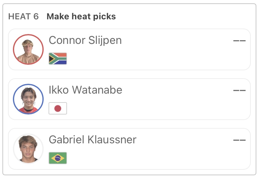The height and width of the screenshot is (178, 260).
Task: Select the Gabriel Klaussner name text
Action: (x=93, y=140)
